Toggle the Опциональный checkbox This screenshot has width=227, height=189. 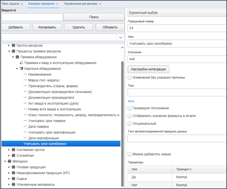pyautogui.click(x=129, y=124)
